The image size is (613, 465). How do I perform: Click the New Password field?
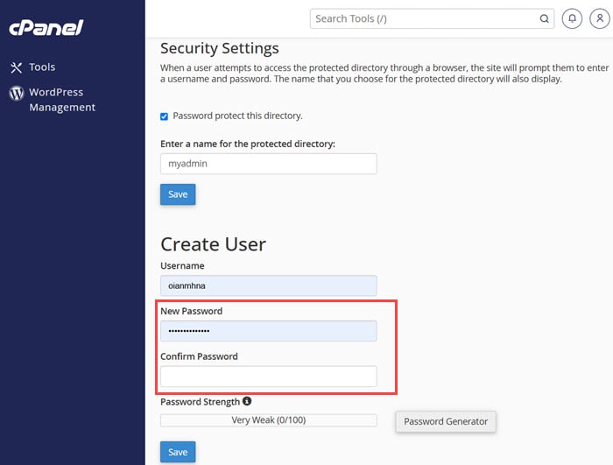[x=268, y=331]
